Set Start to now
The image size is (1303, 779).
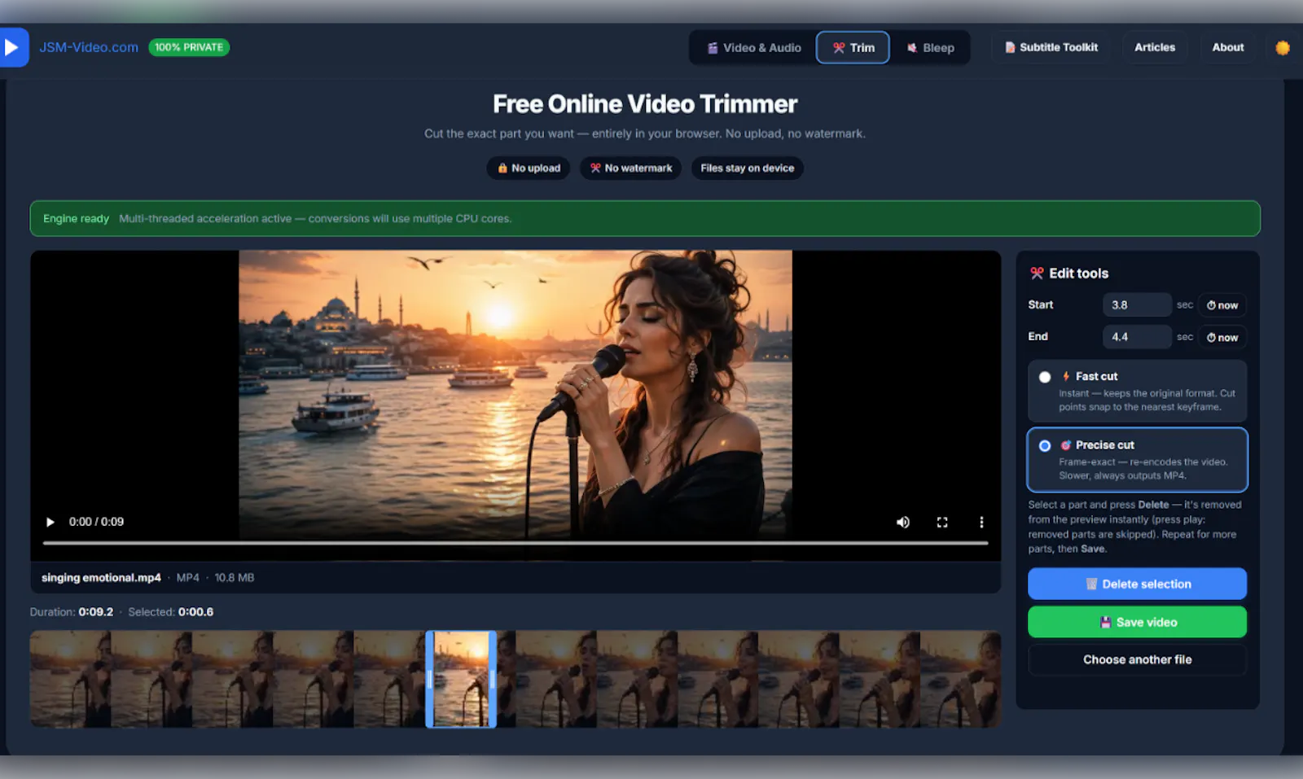click(1222, 305)
